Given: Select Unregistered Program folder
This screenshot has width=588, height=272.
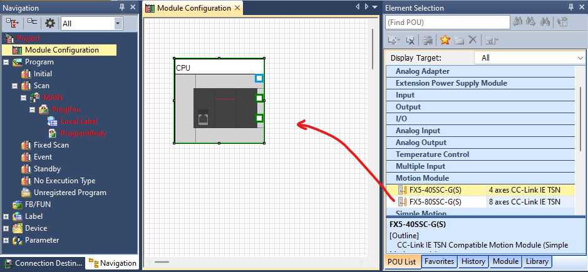Looking at the screenshot, I should click(x=70, y=193).
